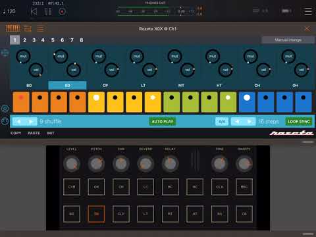This screenshot has height=237, width=316.
Task: Click PASTE pattern
Action: click(34, 133)
